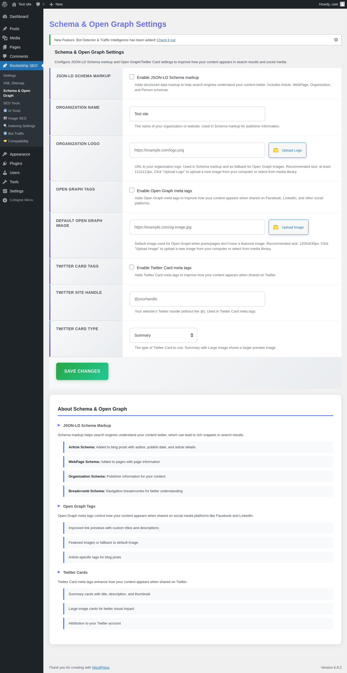This screenshot has width=347, height=673.
Task: Go to Bot Traffic submenu page
Action: point(16,134)
